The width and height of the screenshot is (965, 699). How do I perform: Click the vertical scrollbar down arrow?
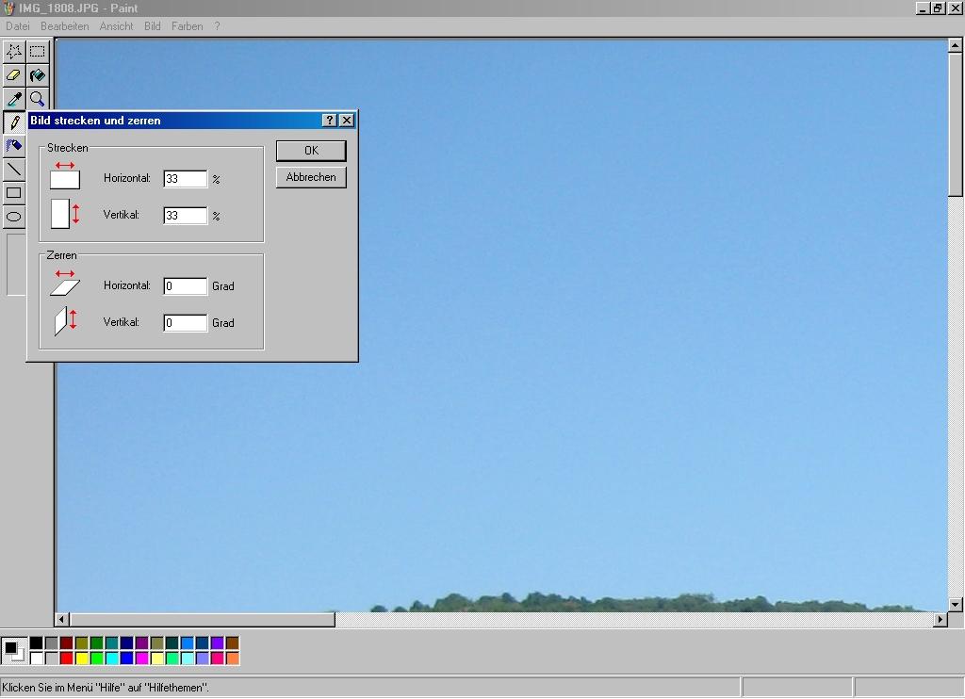[x=956, y=604]
